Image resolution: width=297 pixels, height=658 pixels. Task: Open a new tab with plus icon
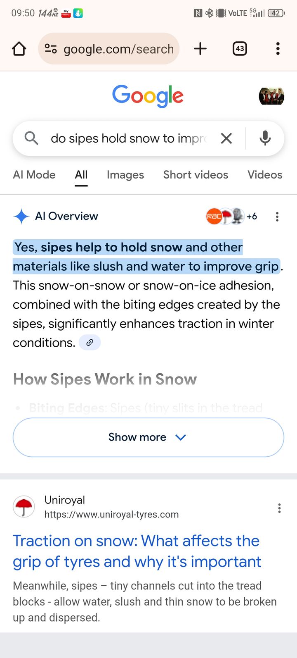point(200,49)
